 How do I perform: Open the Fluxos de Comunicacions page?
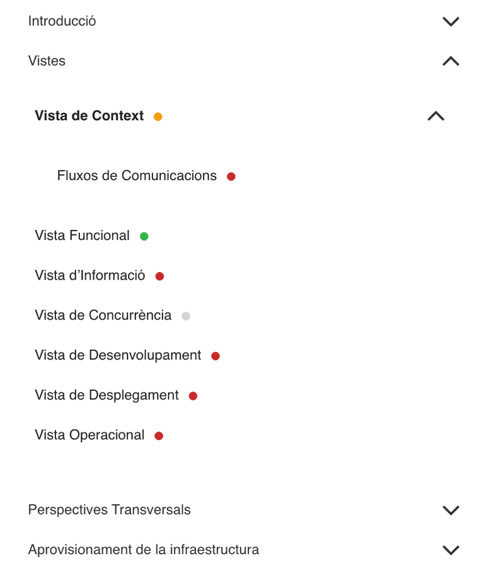(x=136, y=176)
